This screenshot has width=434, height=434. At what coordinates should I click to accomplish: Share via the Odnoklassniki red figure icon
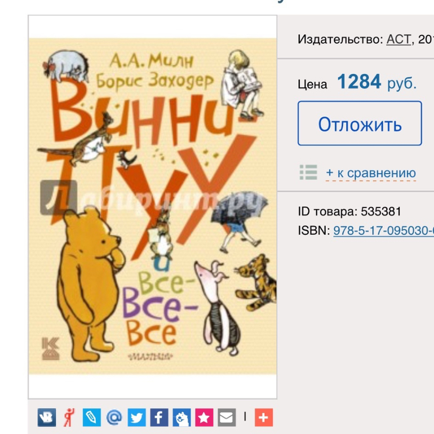click(69, 417)
